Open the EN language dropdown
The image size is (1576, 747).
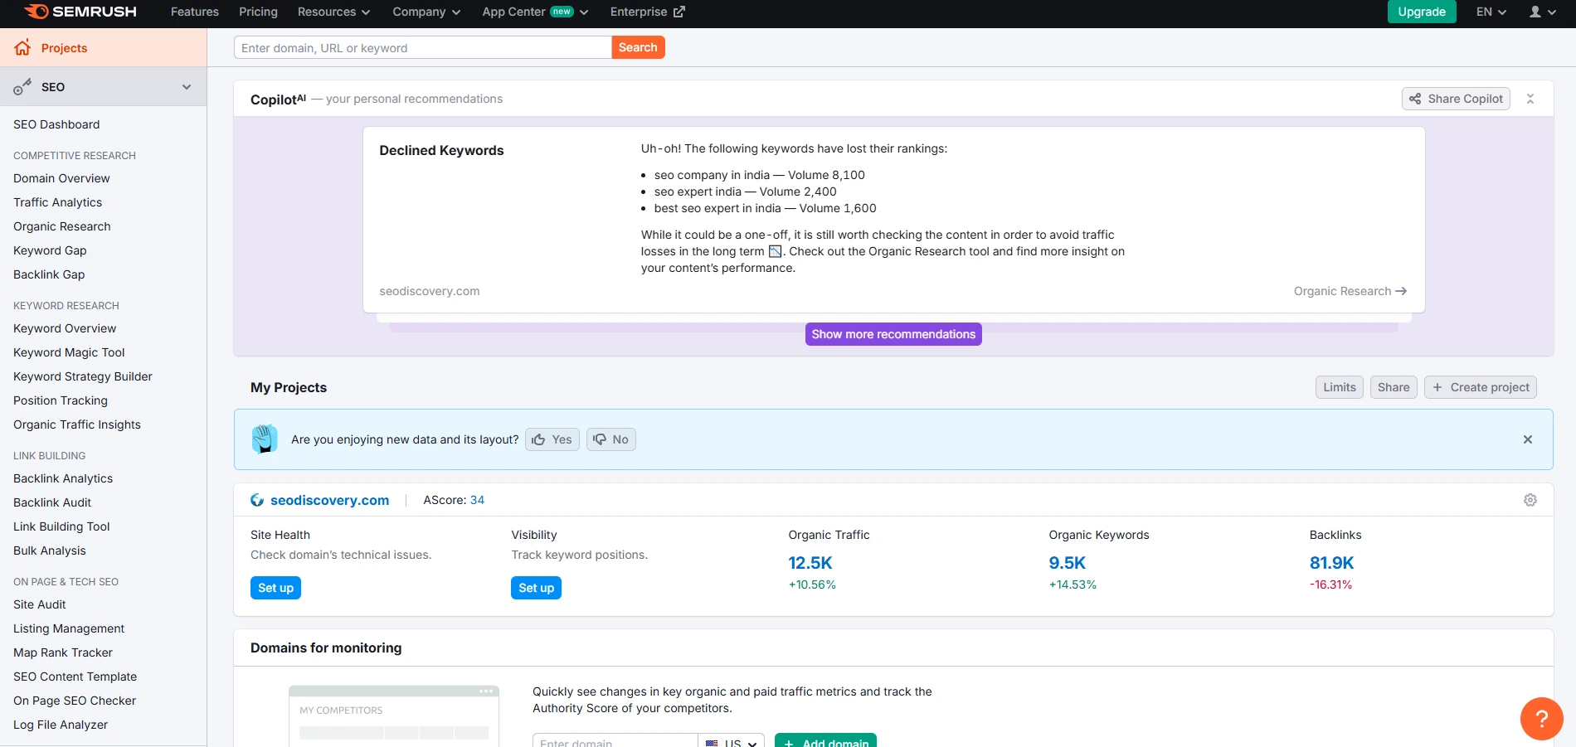(x=1490, y=12)
